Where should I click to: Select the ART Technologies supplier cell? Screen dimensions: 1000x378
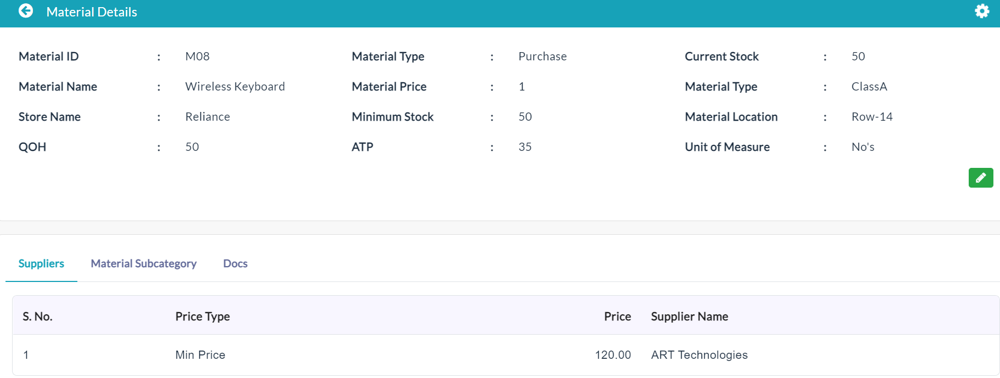pyautogui.click(x=699, y=355)
